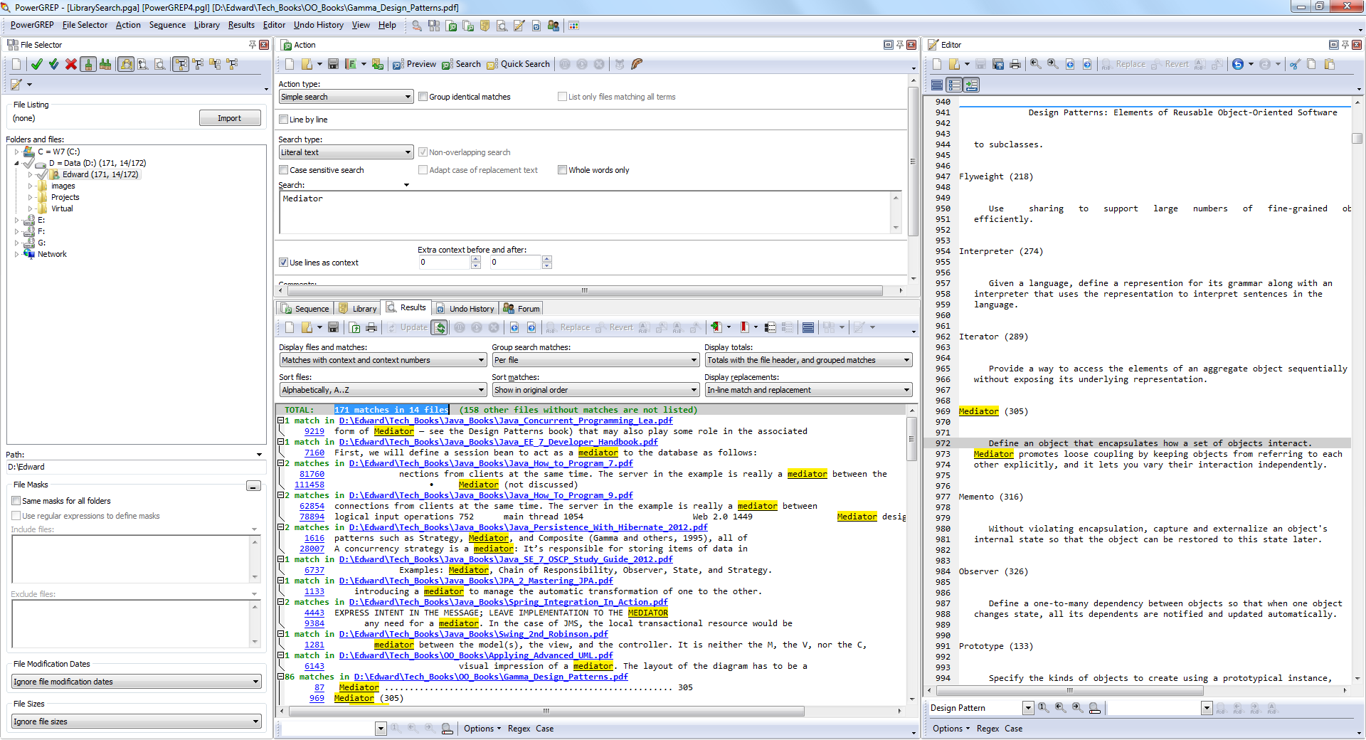Click the Import button
Viewport: 1366px width, 740px height.
tap(229, 118)
